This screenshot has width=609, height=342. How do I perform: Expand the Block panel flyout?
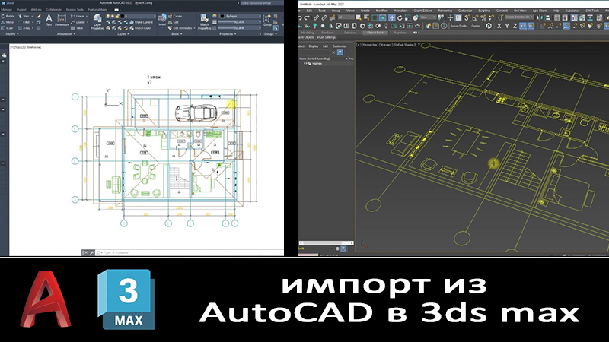(x=177, y=33)
